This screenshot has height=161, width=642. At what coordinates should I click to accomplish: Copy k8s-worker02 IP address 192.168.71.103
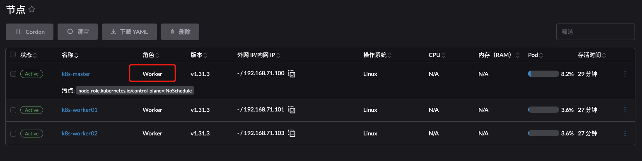coord(292,133)
